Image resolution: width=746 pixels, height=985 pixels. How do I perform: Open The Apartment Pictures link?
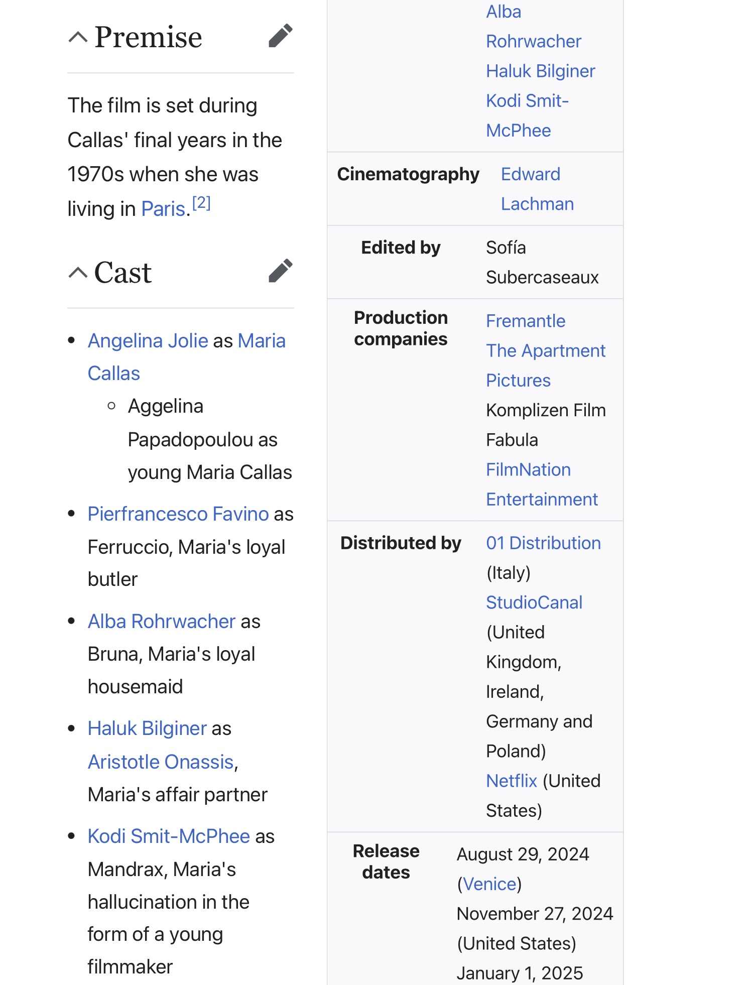tap(546, 365)
